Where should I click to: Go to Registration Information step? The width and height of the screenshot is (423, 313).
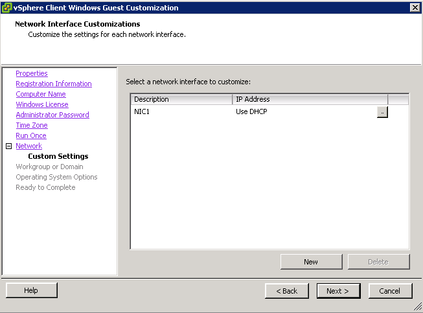click(54, 84)
